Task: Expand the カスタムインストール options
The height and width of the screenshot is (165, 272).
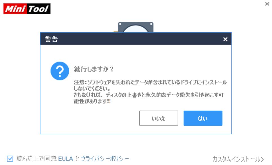Action: [x=238, y=159]
